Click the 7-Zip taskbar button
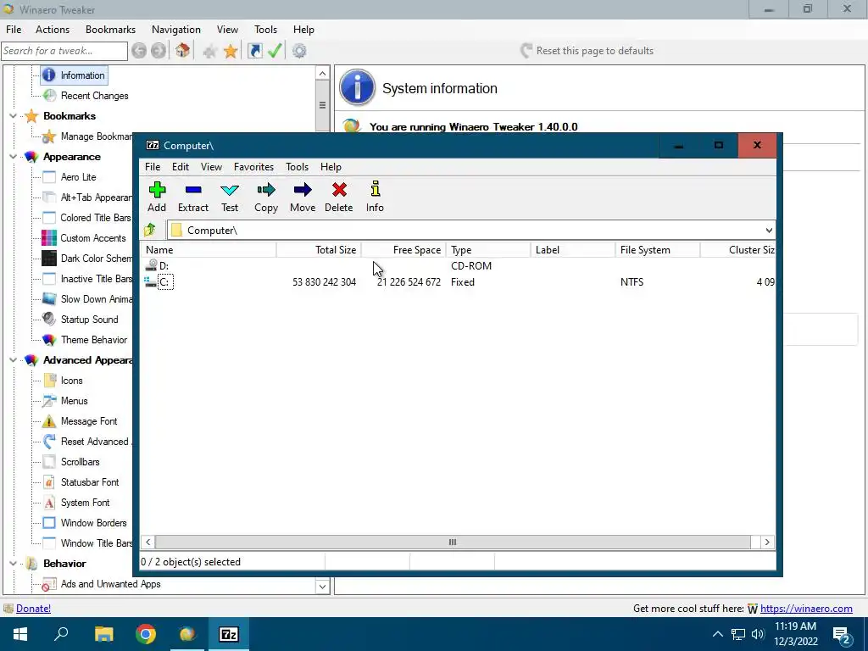 pos(229,634)
